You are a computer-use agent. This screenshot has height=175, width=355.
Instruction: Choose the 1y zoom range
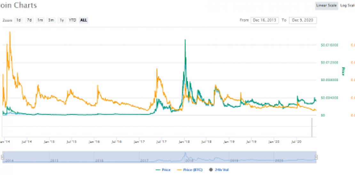click(x=62, y=20)
